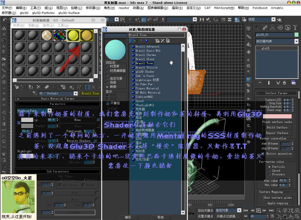301x220 pixels.
Task: Click Reset Map/Mtl X icon in Material Editor
Action: [x=39, y=87]
